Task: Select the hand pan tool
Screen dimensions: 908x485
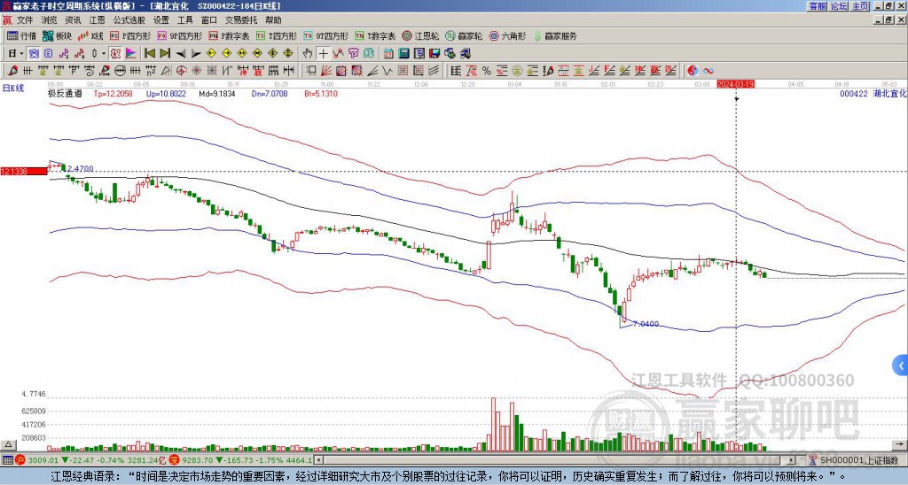Action: [308, 53]
